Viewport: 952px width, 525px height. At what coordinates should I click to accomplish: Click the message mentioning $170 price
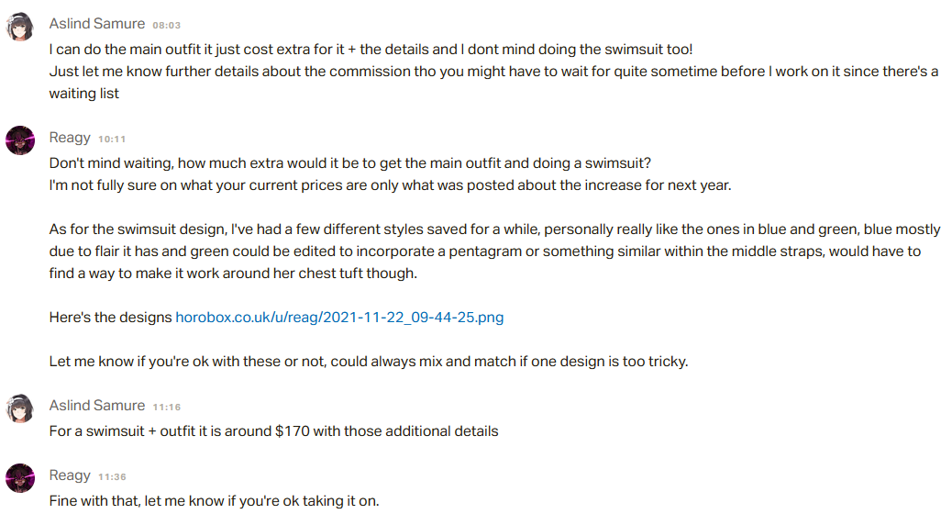(x=274, y=431)
